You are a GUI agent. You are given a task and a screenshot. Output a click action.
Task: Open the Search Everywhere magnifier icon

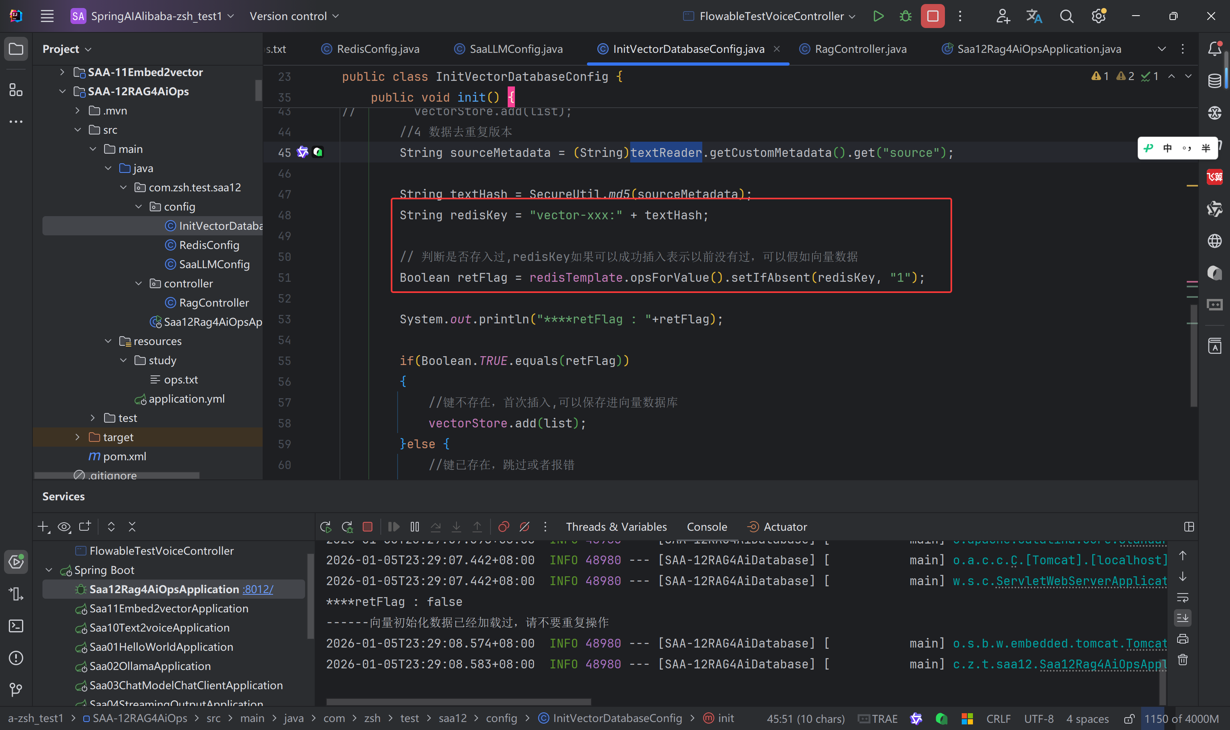coord(1066,16)
